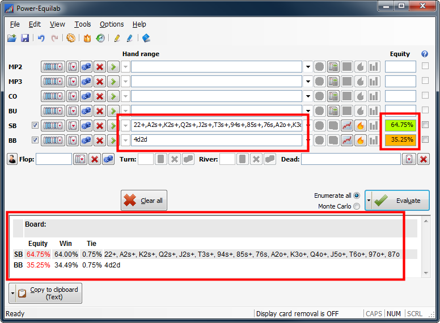Select the Enumerate all radio button

pos(357,195)
